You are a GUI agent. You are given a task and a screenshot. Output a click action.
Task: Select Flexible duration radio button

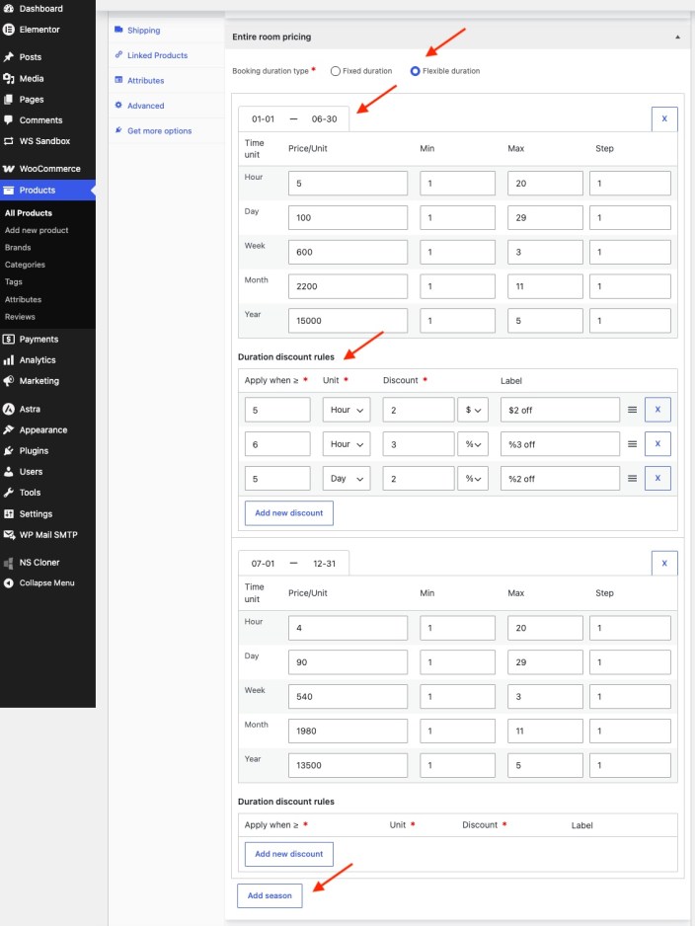point(415,71)
